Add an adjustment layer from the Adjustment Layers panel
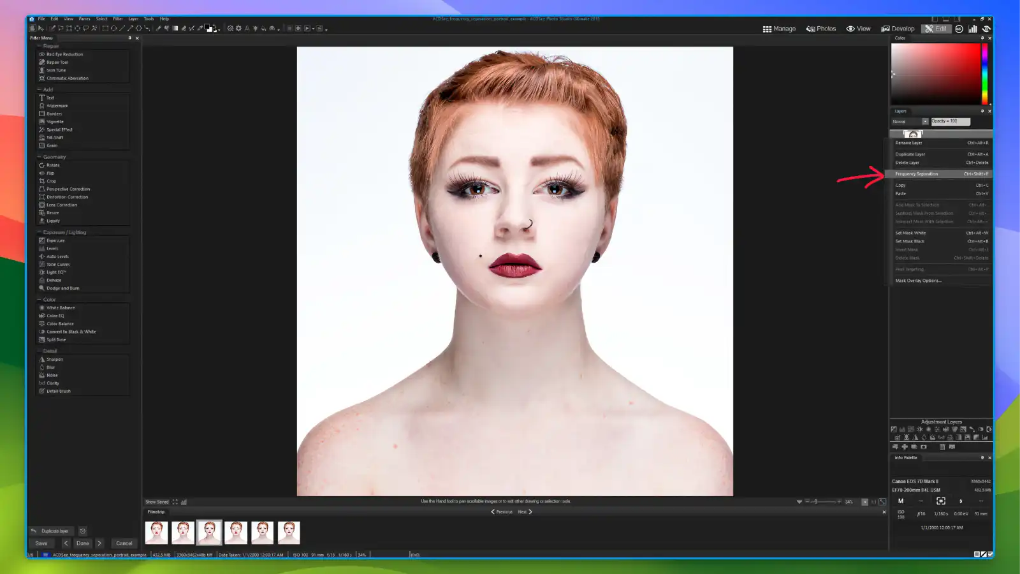1020x574 pixels. 905,447
